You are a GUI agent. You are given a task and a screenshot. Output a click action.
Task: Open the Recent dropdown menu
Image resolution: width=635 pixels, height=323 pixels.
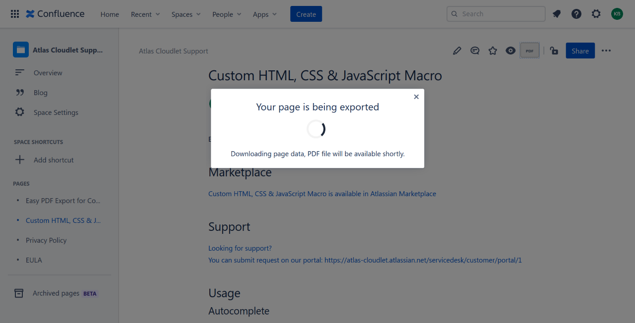pos(145,14)
